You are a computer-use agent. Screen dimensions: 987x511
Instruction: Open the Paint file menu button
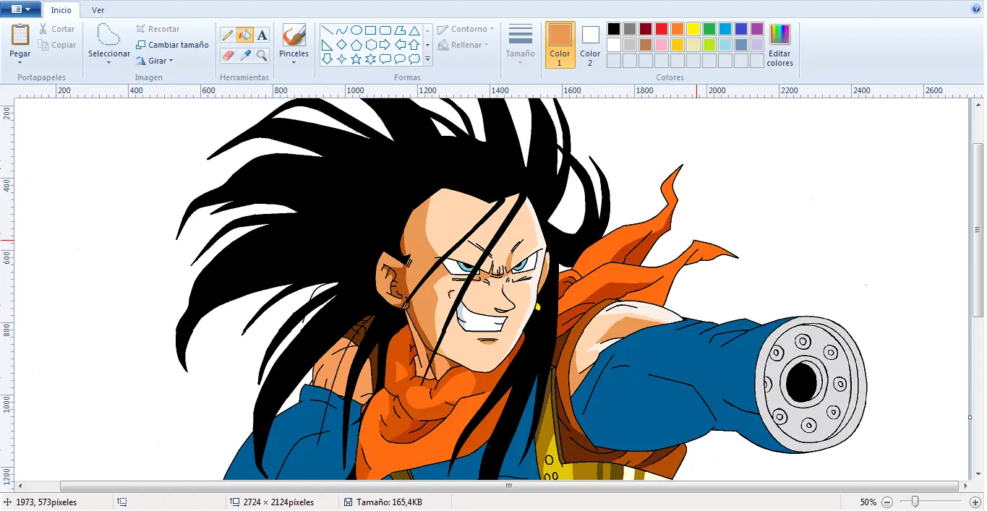tap(21, 9)
